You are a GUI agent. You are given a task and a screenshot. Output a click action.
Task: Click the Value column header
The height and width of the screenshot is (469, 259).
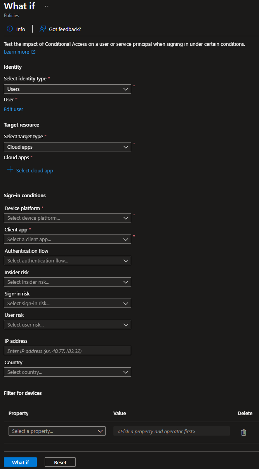[120, 413]
